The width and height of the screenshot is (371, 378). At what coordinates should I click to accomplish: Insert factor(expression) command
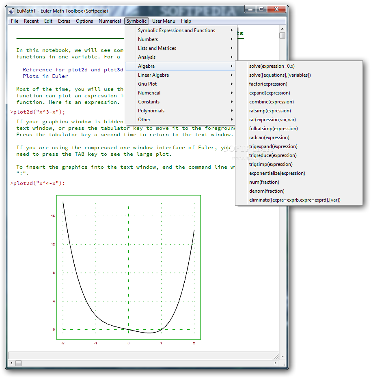point(299,84)
